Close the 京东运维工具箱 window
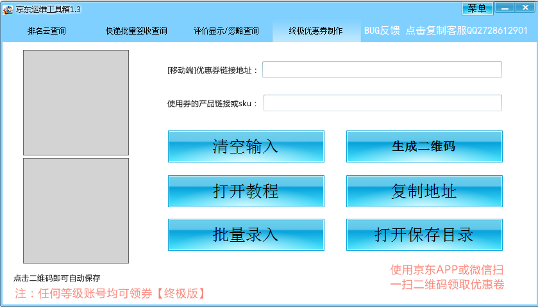Viewport: 538px width, 307px height. click(x=525, y=8)
